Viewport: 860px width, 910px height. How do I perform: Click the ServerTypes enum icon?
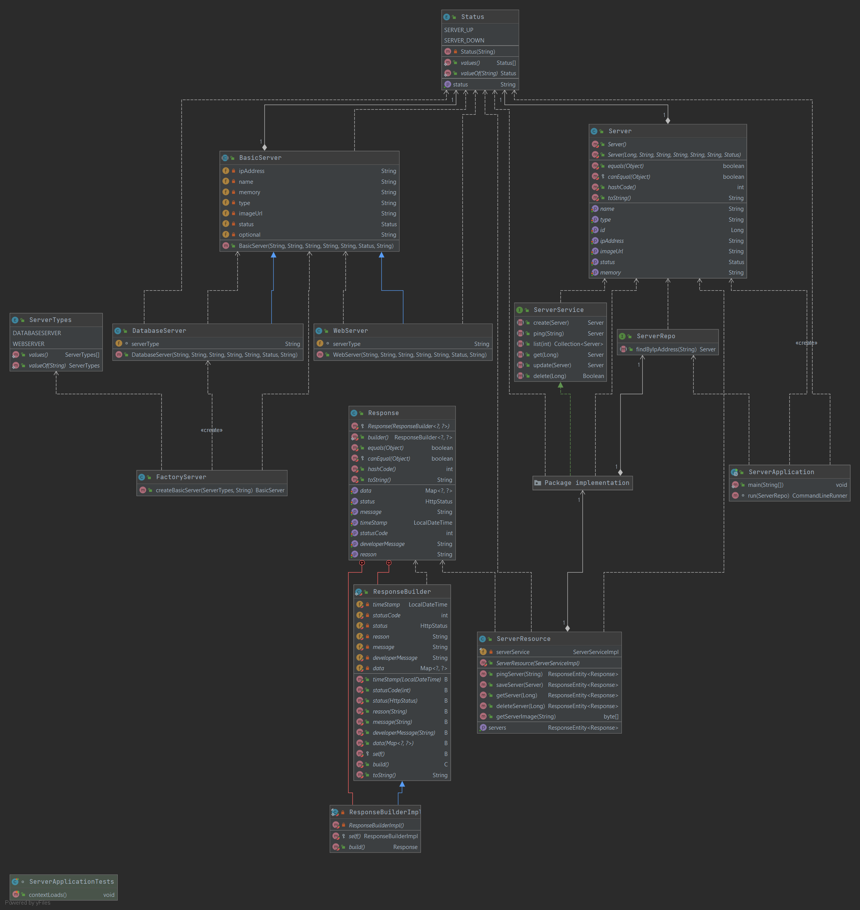[15, 320]
